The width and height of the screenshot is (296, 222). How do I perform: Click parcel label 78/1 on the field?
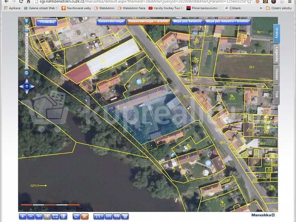(251, 67)
